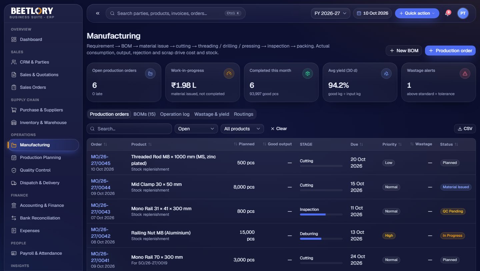Click the Production order button
Image resolution: width=480 pixels, height=271 pixels.
450,51
